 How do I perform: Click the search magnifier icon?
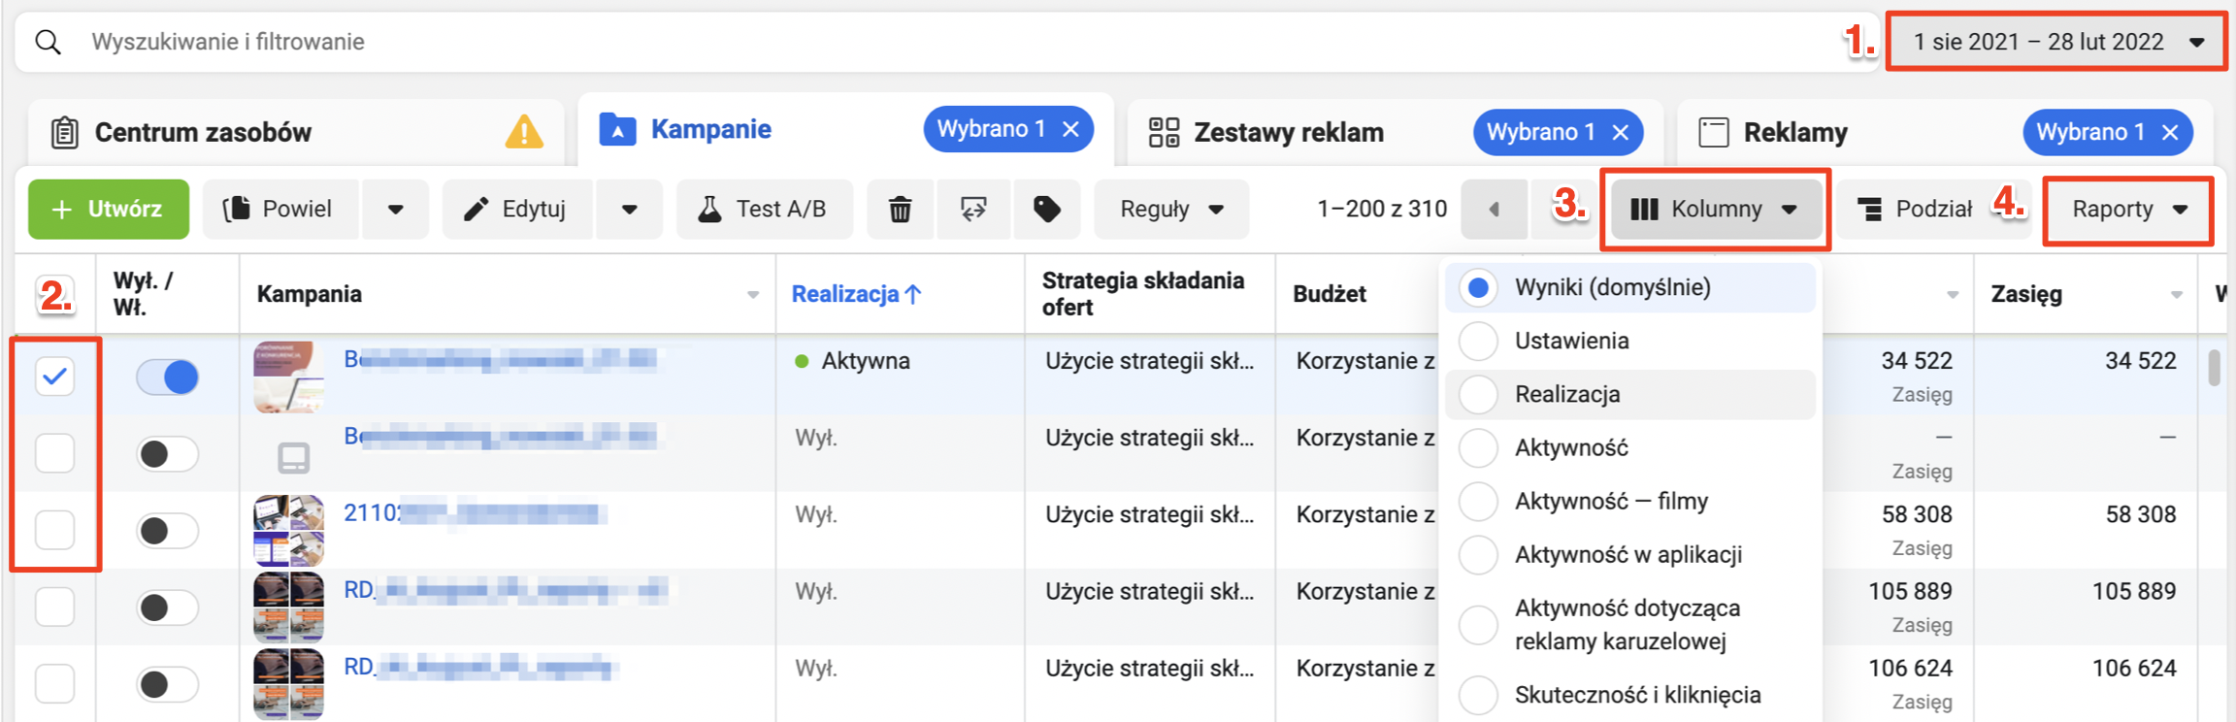click(x=48, y=42)
